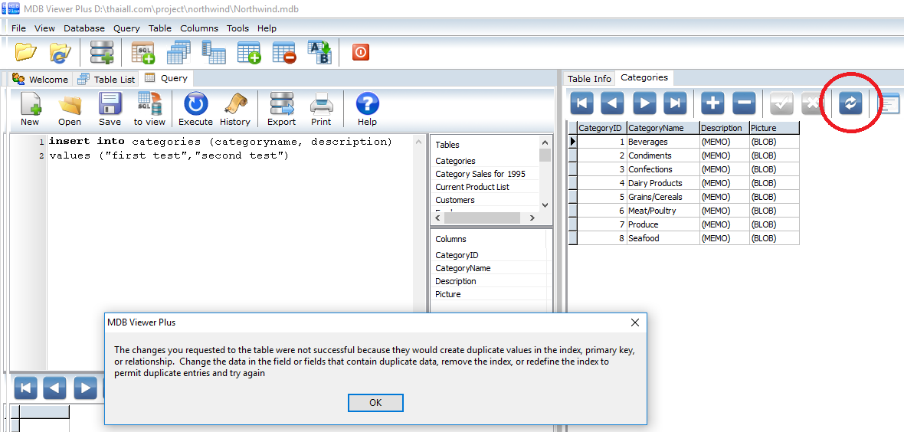Open the Tools menu

tap(237, 28)
